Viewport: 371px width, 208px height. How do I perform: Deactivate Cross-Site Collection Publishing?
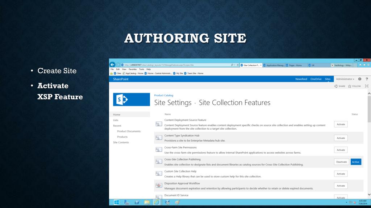[341, 162]
